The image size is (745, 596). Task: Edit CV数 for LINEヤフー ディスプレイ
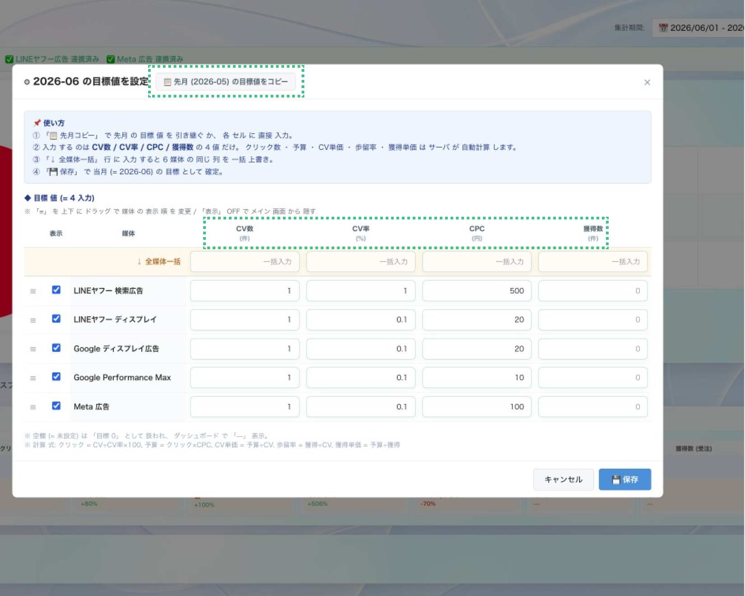(245, 320)
